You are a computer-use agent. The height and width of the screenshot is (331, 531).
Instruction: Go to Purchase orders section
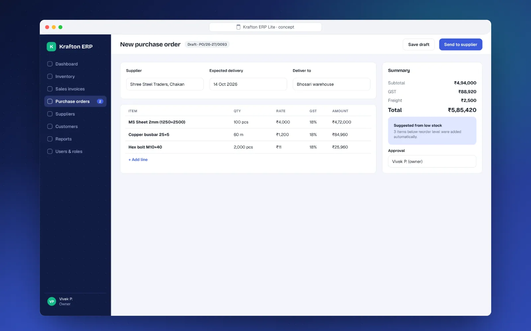click(75, 102)
